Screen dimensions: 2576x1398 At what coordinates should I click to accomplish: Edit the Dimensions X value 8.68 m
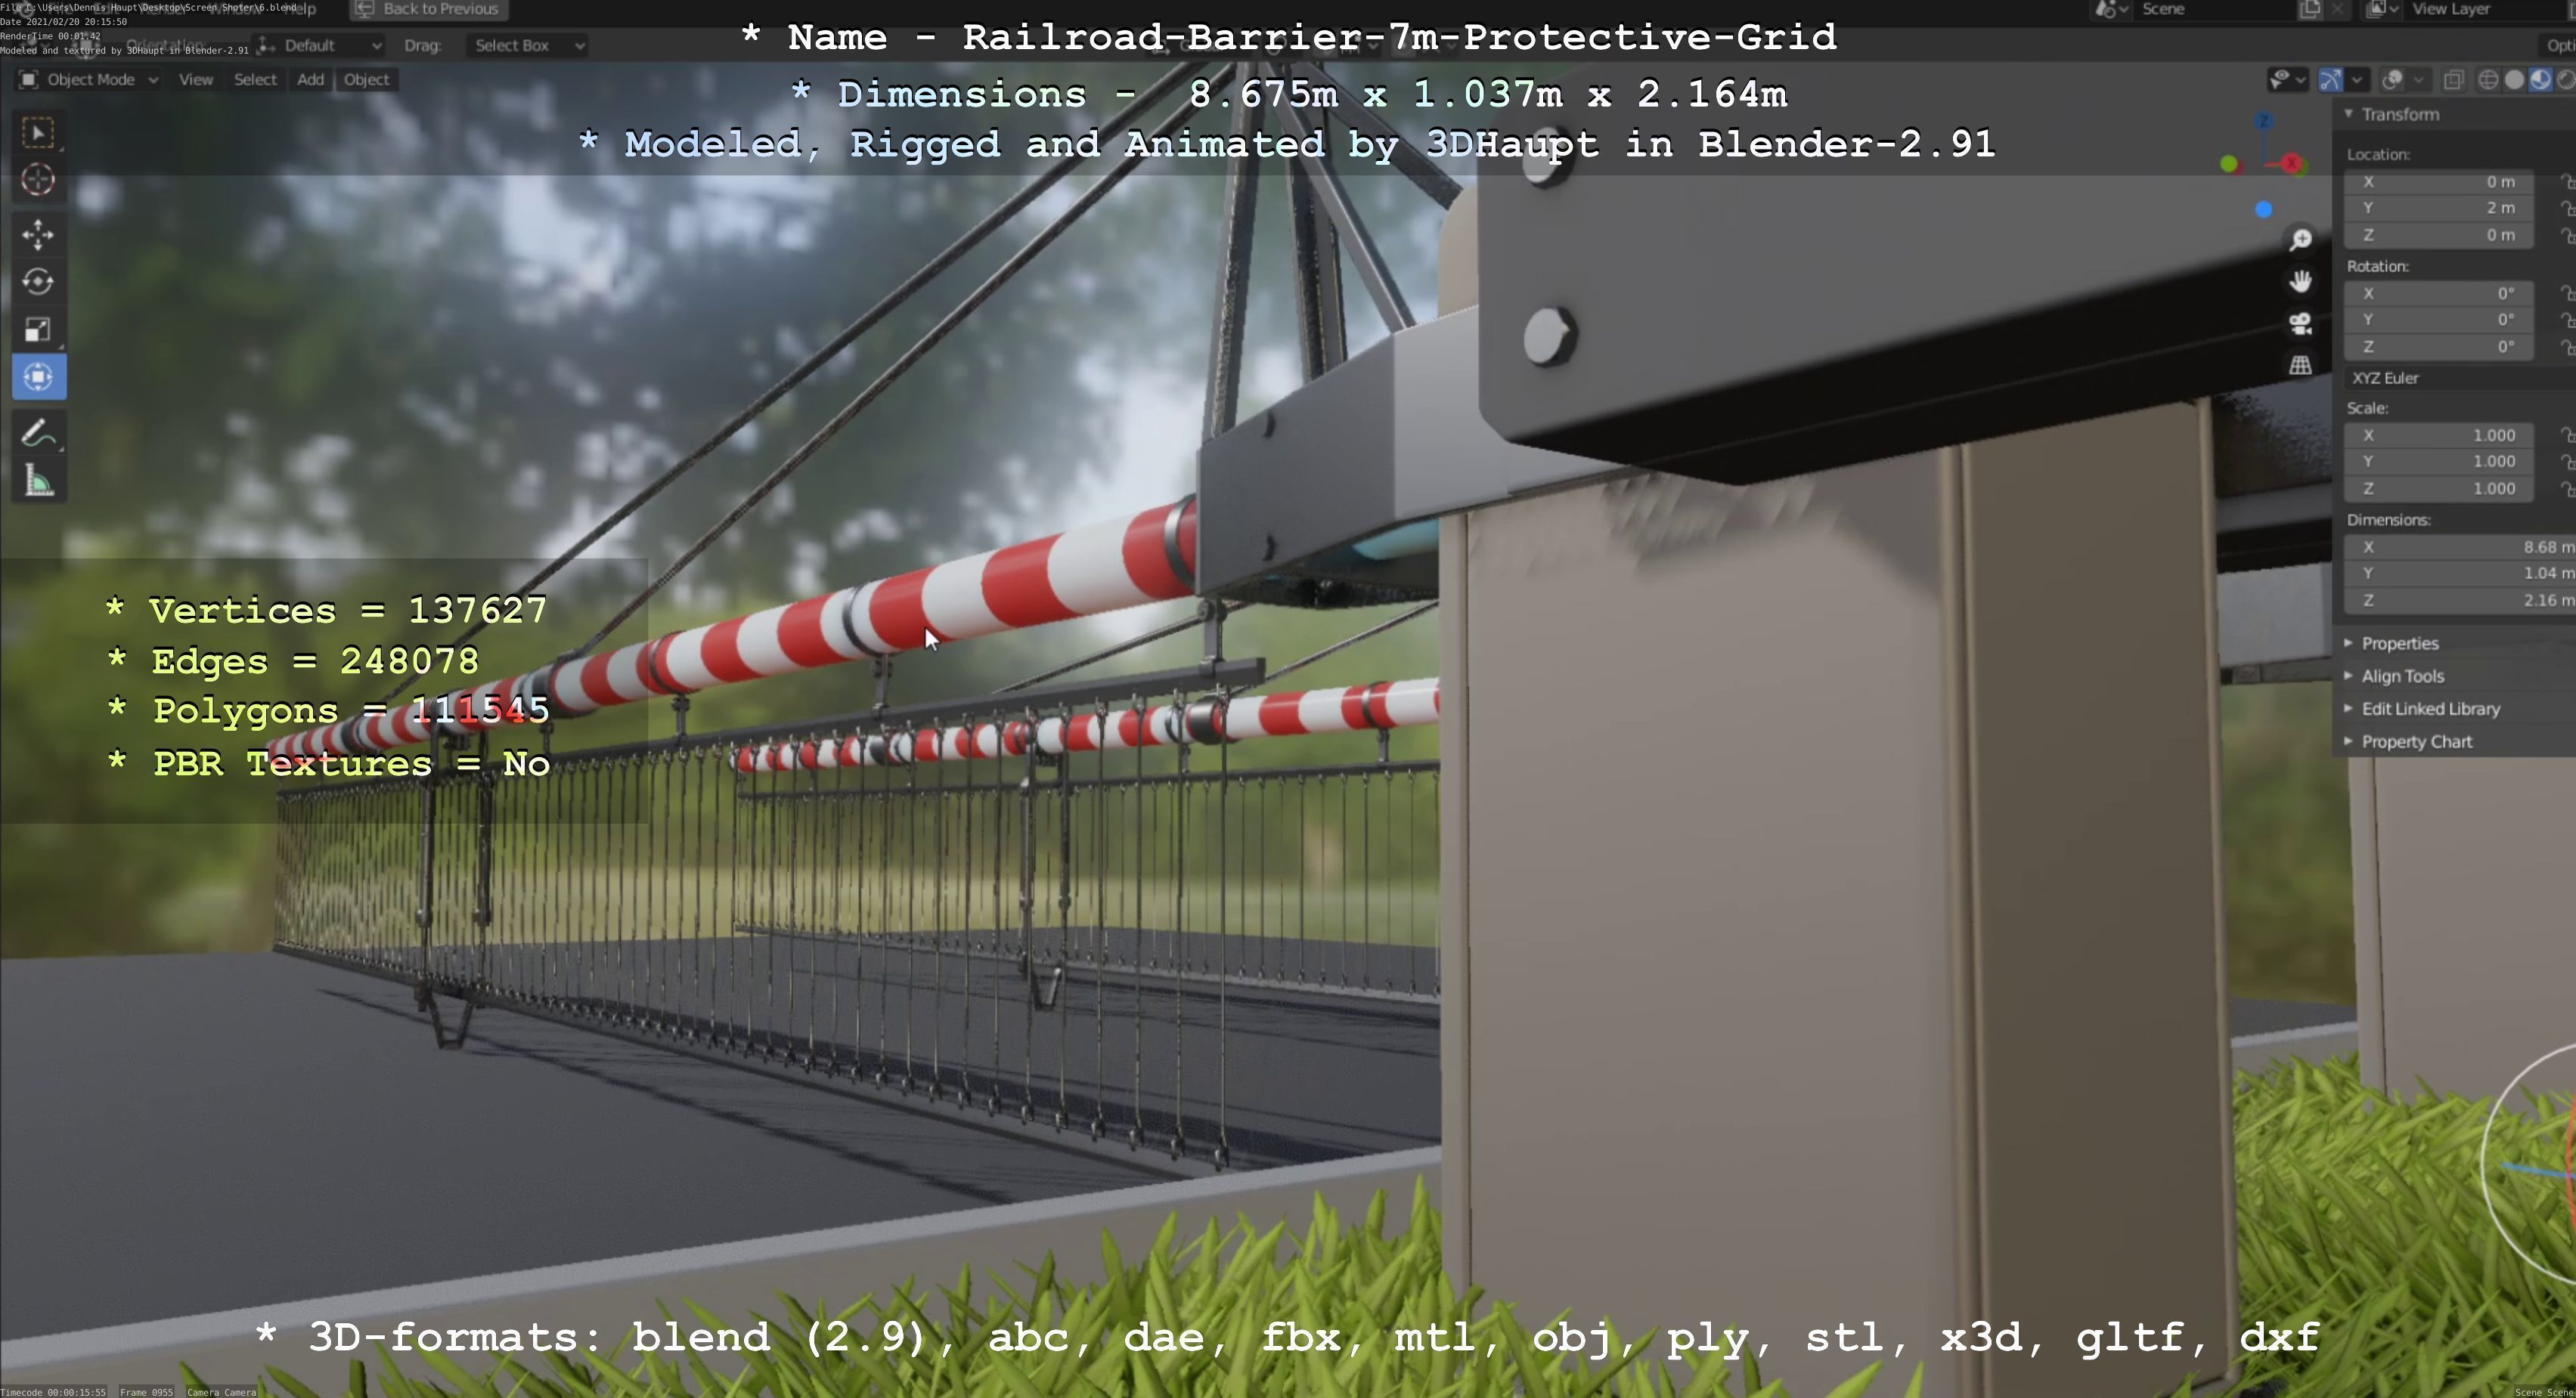(2460, 548)
